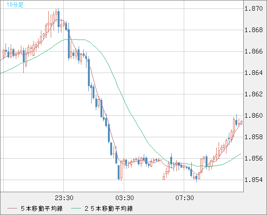This screenshot has width=267, height=215.
Task: Click the 1.858 price axis label
Action: 254,137
